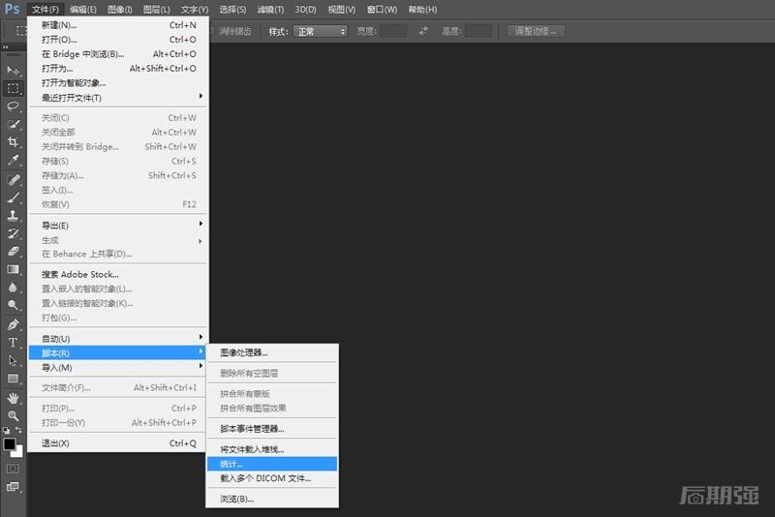Click the background color swatch

18,451
